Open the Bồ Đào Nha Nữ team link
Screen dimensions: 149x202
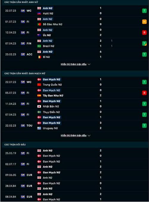(52, 24)
